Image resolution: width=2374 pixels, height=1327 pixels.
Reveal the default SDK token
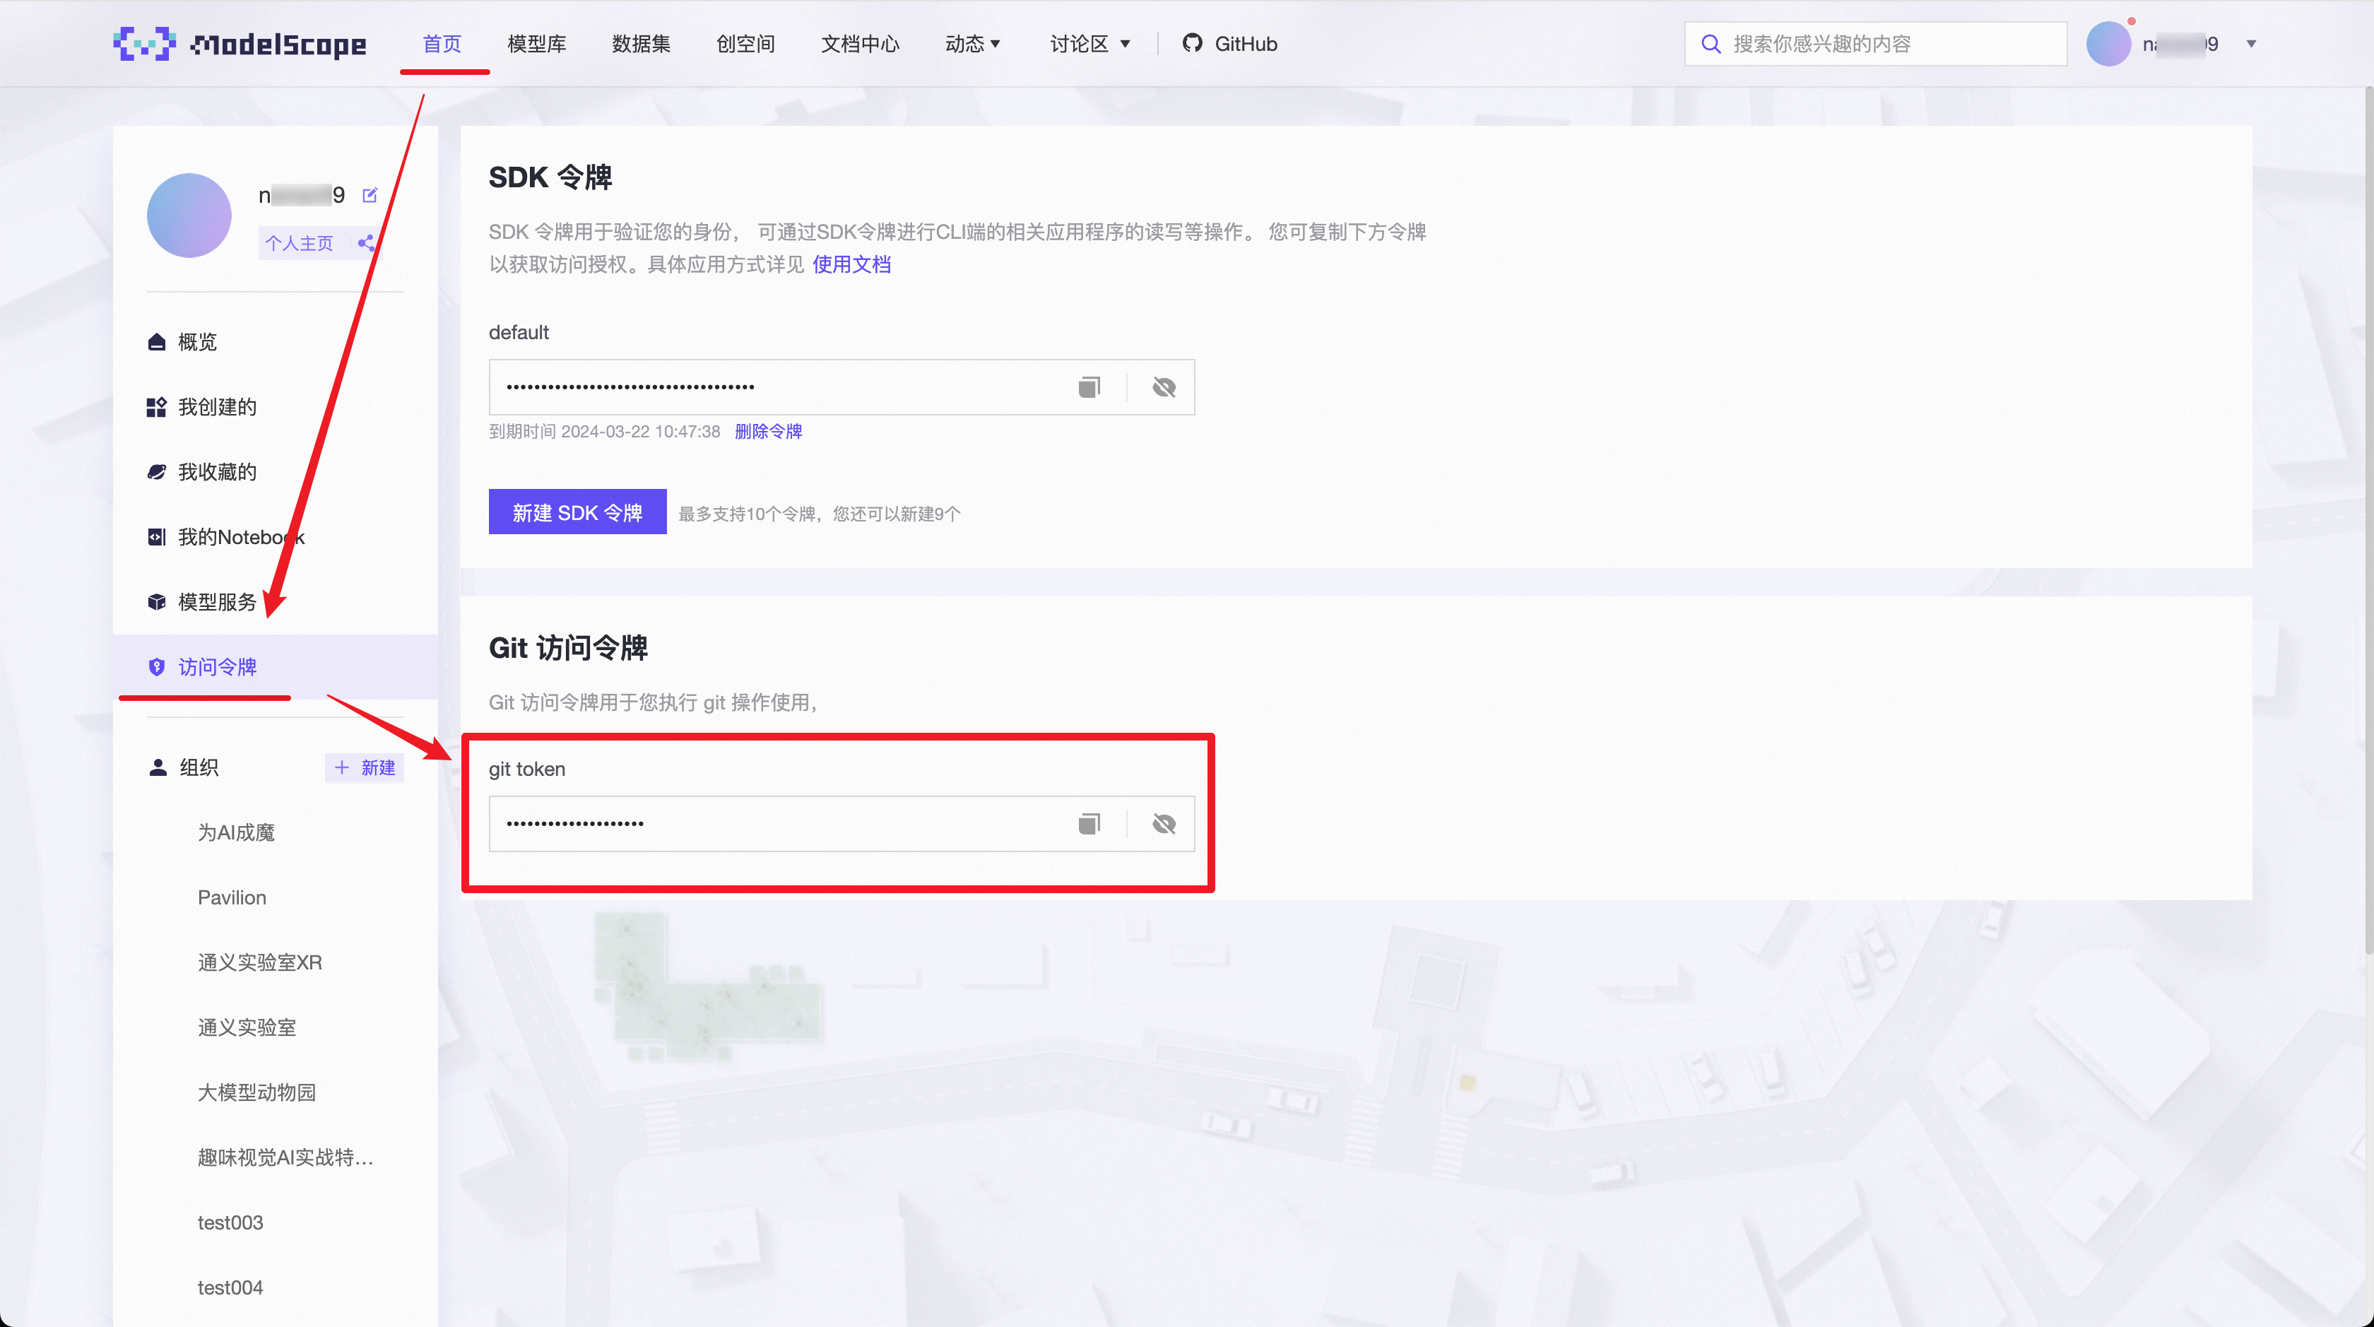point(1164,387)
